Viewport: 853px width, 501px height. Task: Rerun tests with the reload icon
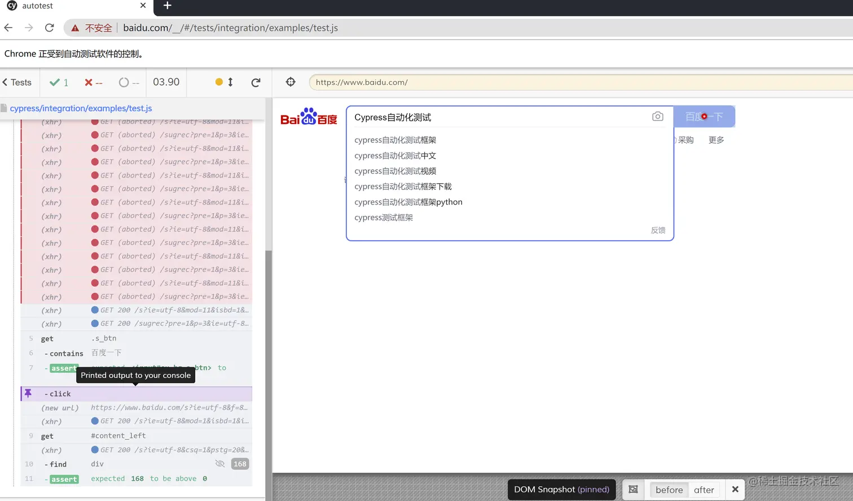coord(256,82)
